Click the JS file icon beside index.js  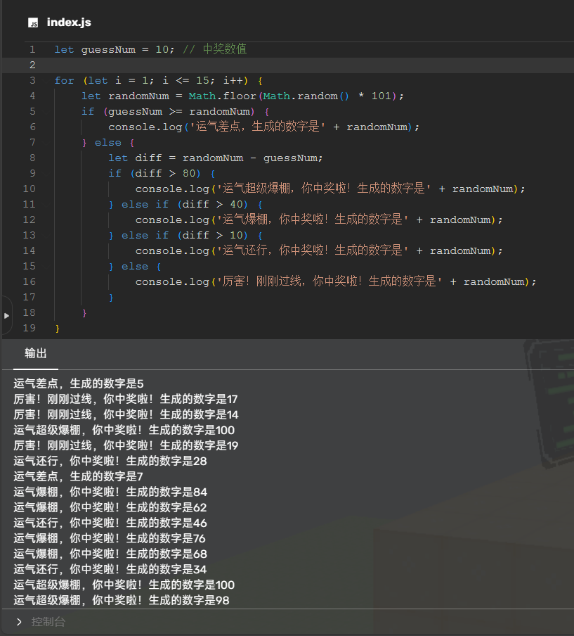33,23
